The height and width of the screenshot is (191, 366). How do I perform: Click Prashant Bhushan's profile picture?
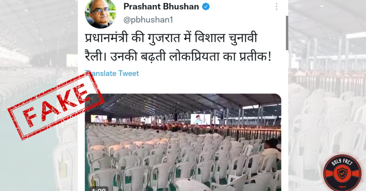pyautogui.click(x=100, y=13)
